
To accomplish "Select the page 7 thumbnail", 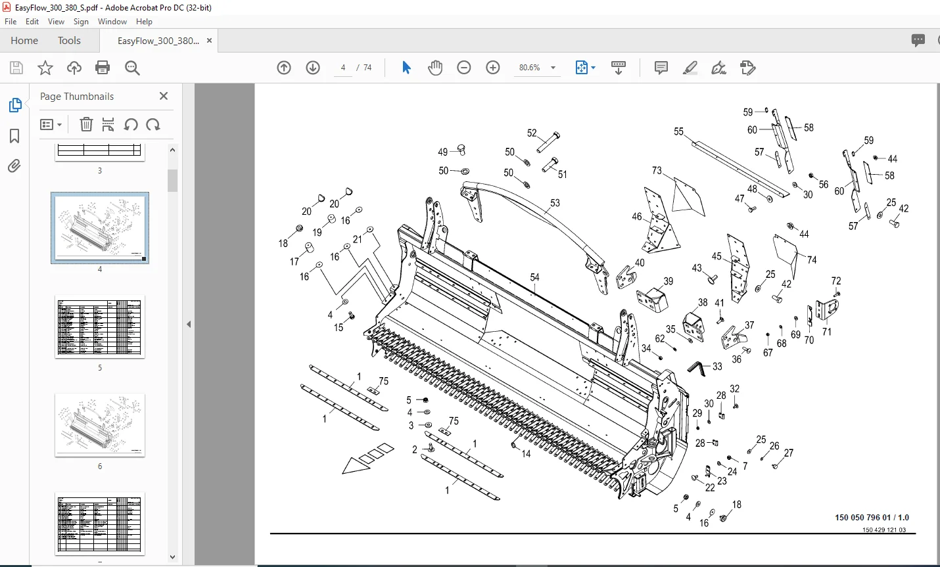I will tap(100, 524).
